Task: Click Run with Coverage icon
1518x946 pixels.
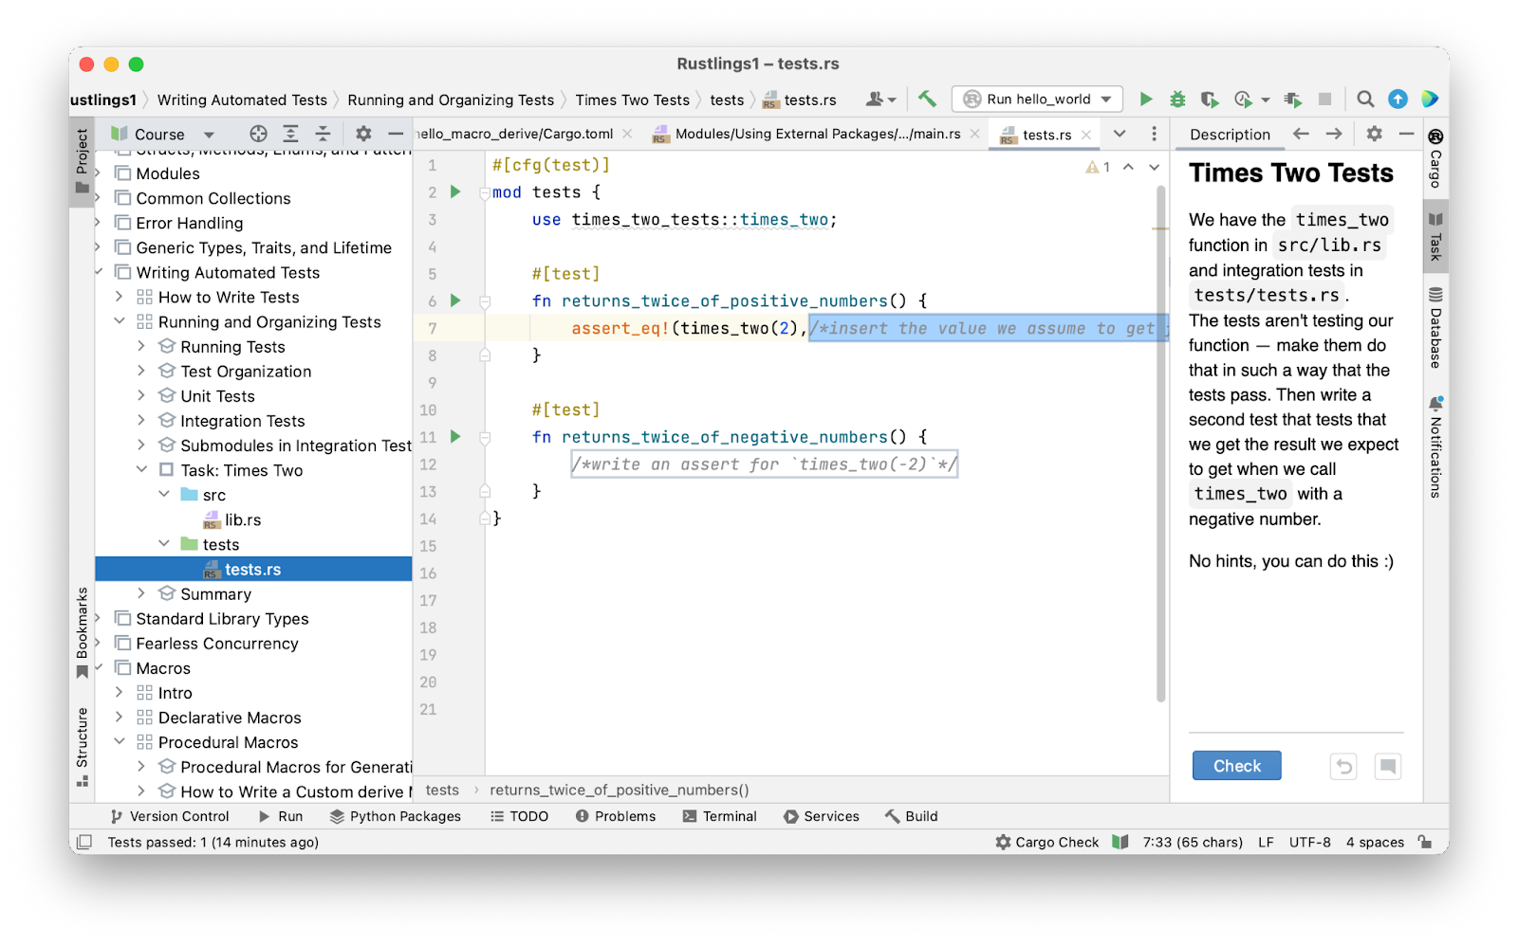Action: click(x=1209, y=99)
